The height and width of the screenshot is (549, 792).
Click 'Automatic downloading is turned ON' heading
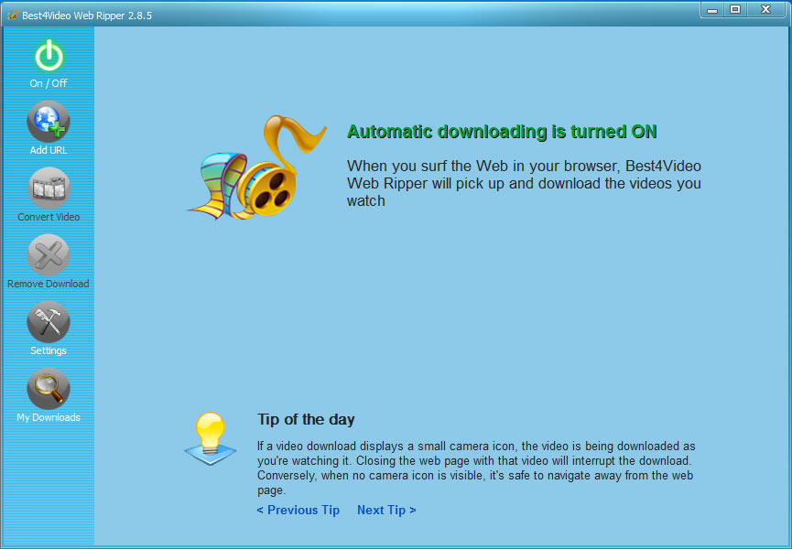502,132
